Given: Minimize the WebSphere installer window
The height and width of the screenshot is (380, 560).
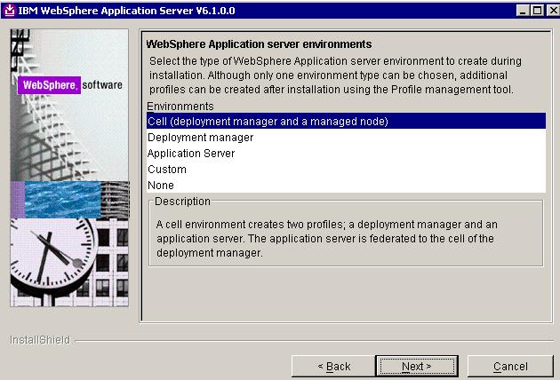Looking at the screenshot, I should pos(523,11).
